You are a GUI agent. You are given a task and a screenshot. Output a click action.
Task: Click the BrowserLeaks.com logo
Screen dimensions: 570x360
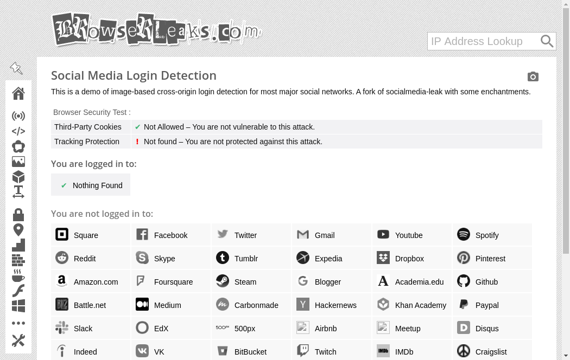pos(156,29)
